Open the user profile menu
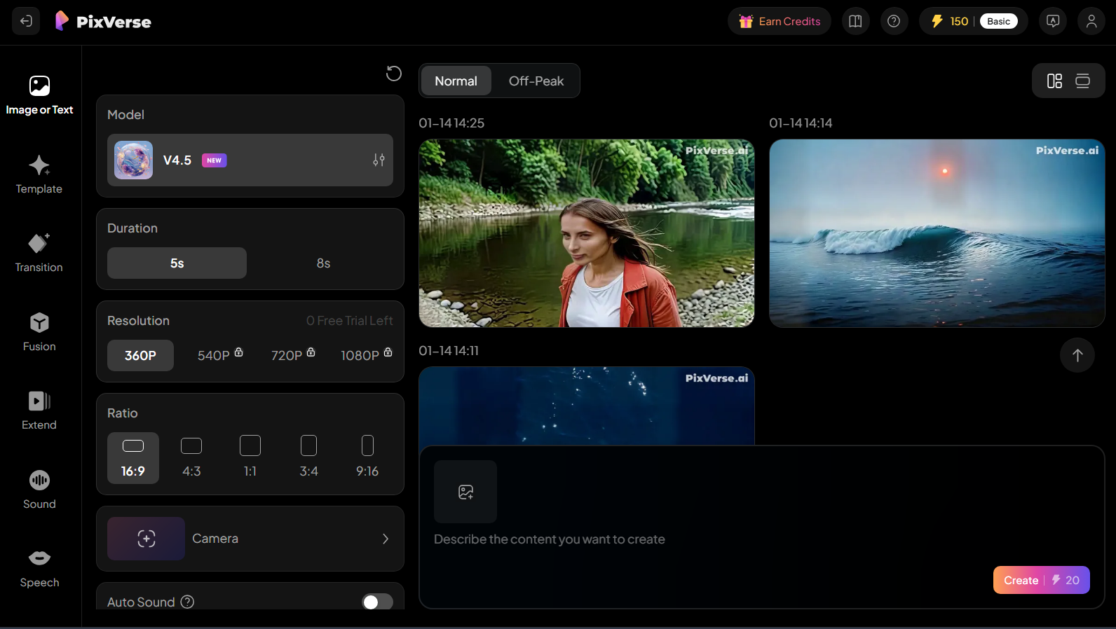Image resolution: width=1116 pixels, height=629 pixels. 1091,21
